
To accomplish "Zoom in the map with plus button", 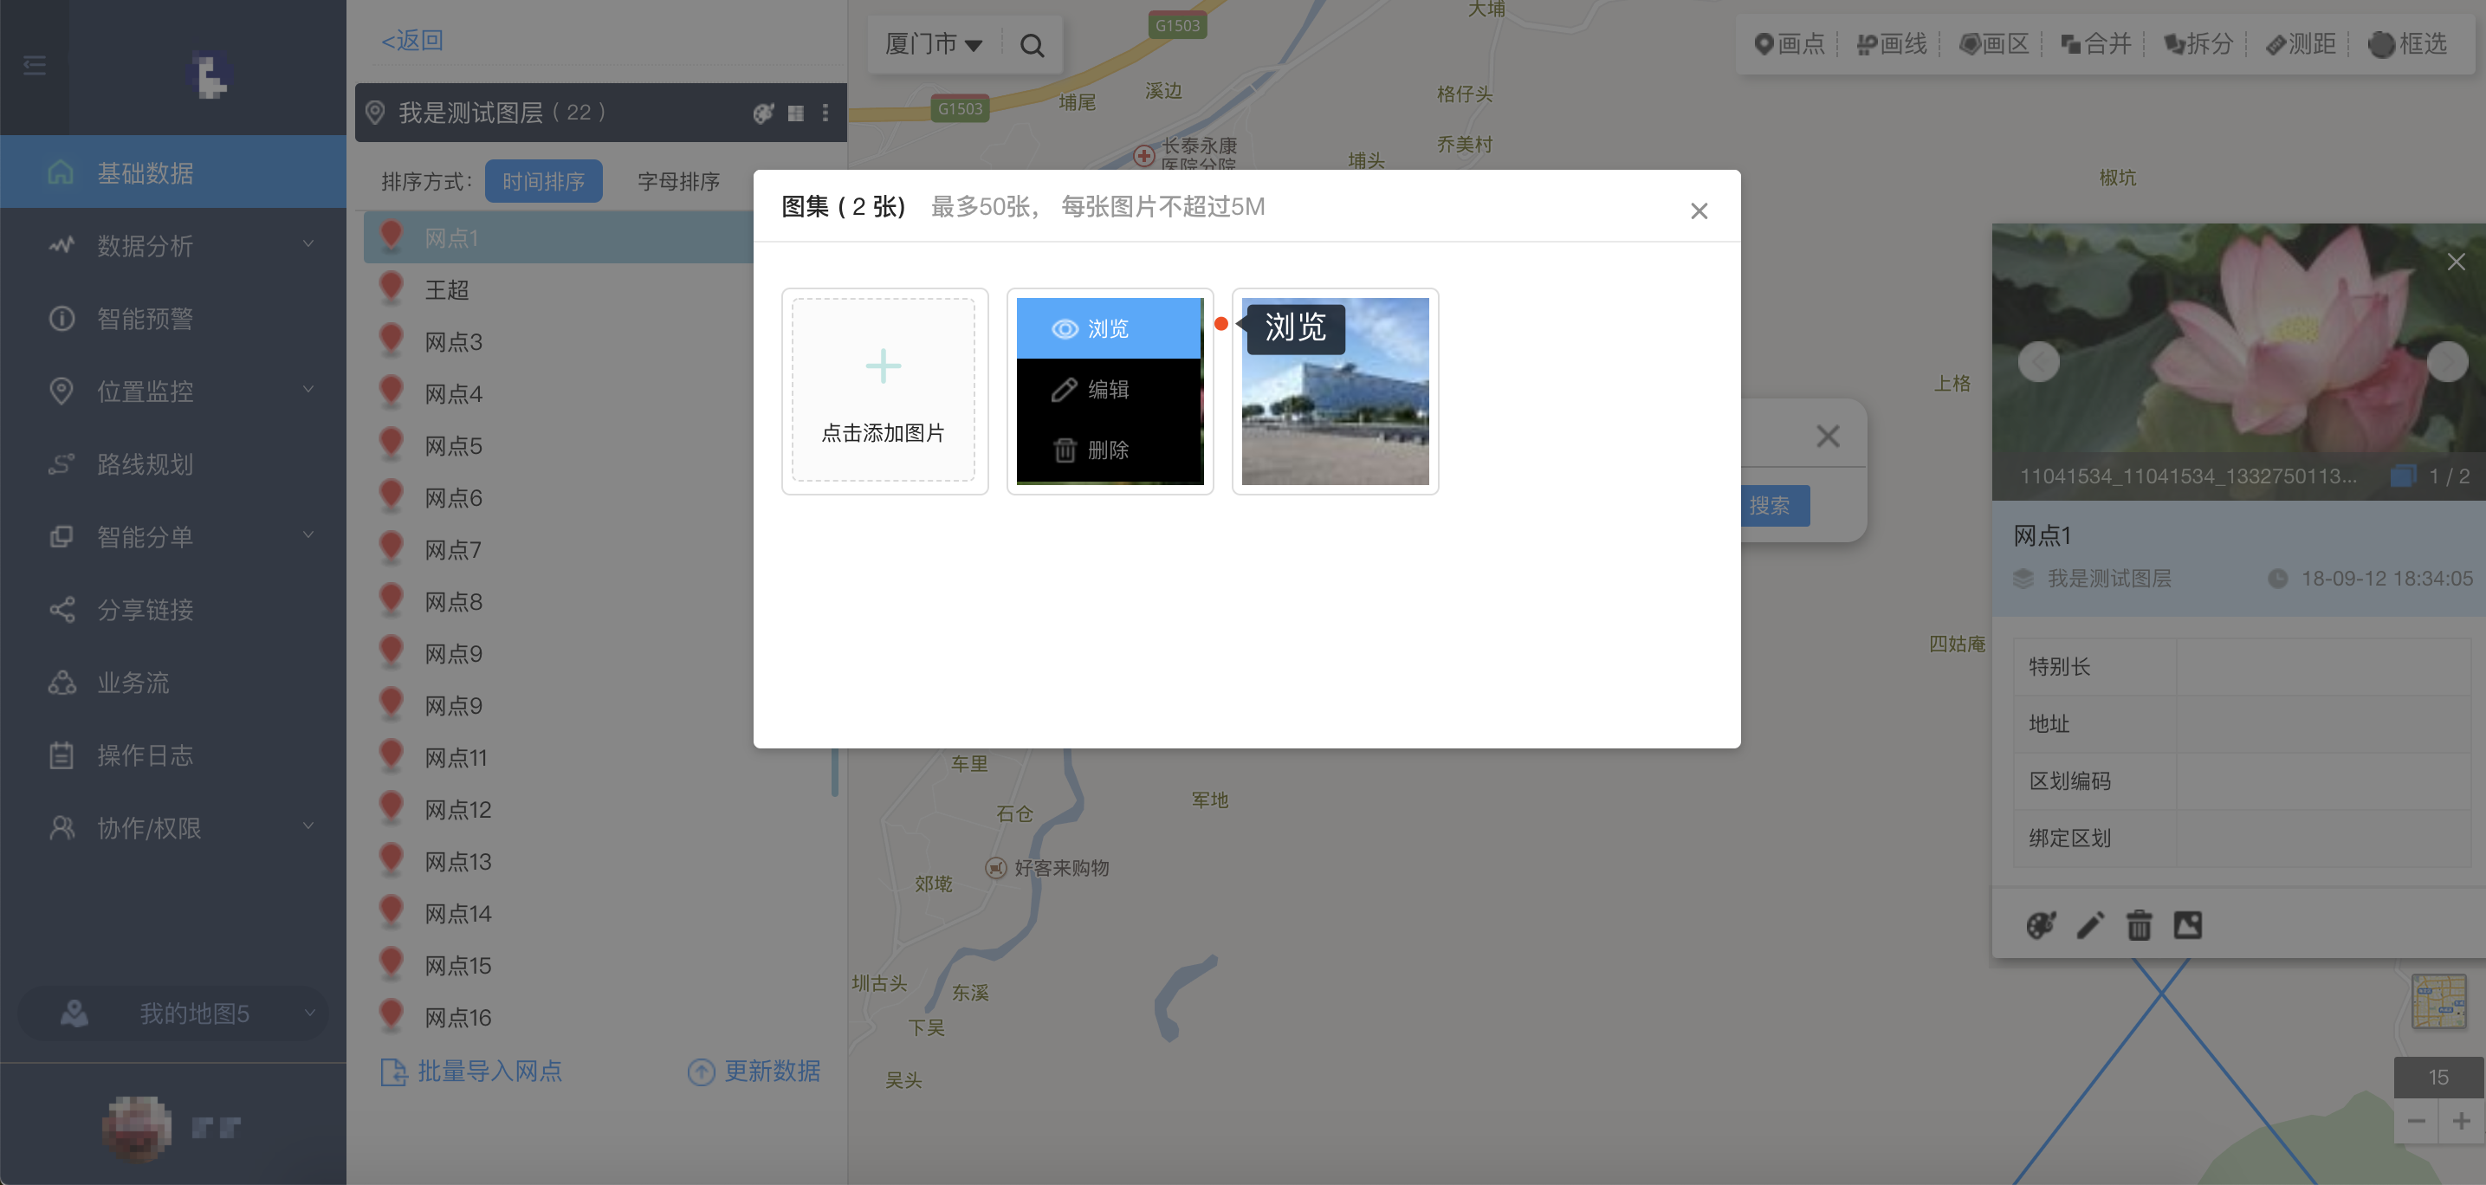I will coord(2462,1121).
